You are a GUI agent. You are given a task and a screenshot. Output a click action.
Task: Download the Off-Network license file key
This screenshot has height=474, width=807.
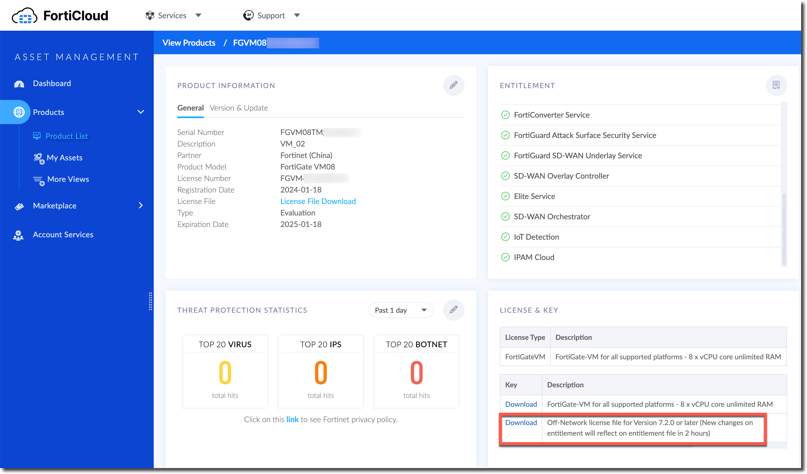point(521,422)
